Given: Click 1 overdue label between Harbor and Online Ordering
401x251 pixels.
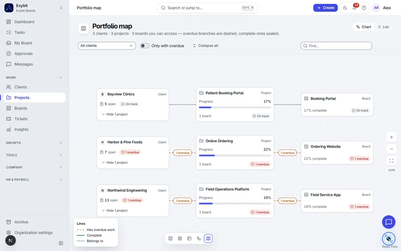Looking at the screenshot, I should click(183, 153).
